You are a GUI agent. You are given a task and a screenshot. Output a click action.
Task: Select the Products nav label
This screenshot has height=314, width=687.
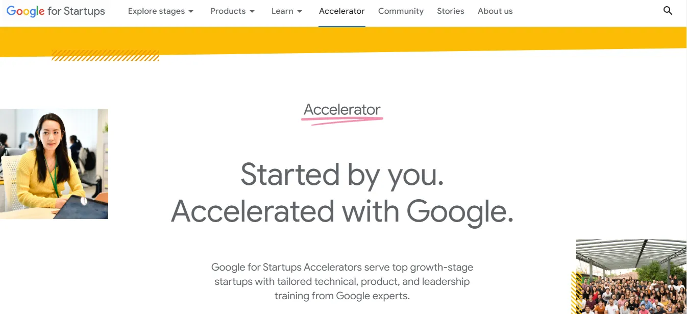[x=228, y=11]
